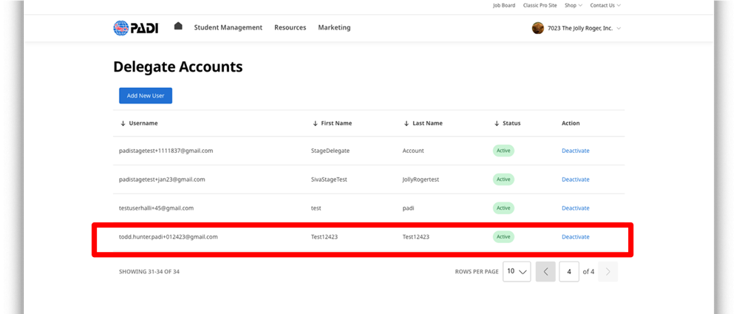
Task: Open the Resources menu
Action: pyautogui.click(x=290, y=27)
